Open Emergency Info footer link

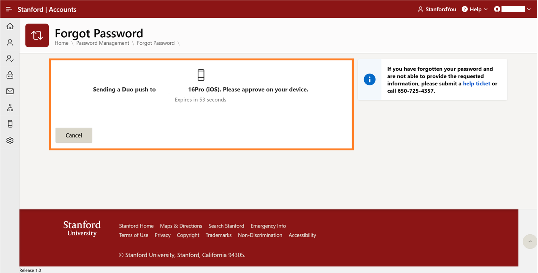pyautogui.click(x=268, y=226)
